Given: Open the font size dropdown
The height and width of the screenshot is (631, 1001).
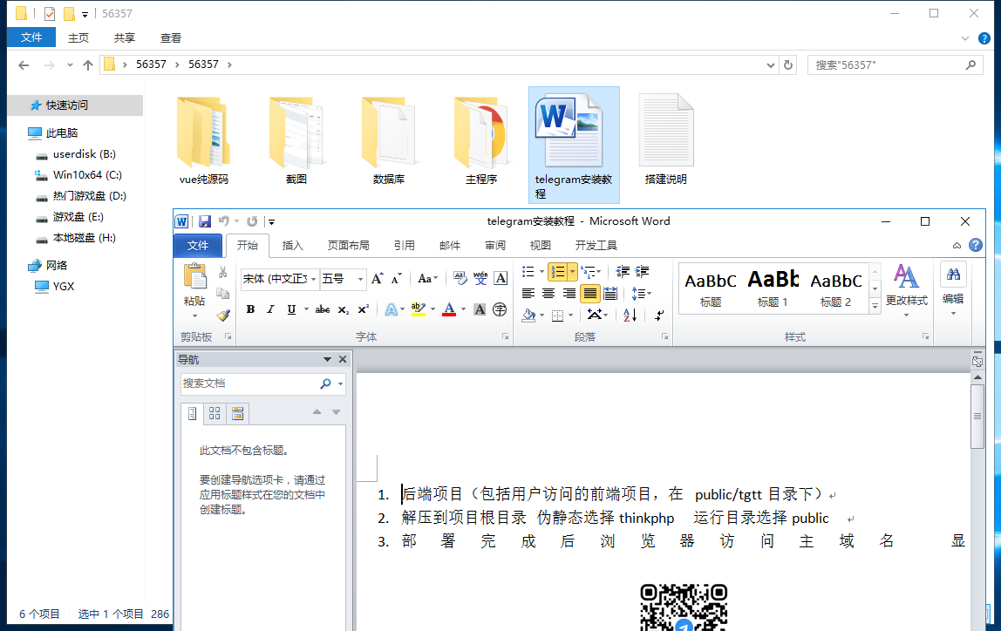Looking at the screenshot, I should (x=360, y=280).
